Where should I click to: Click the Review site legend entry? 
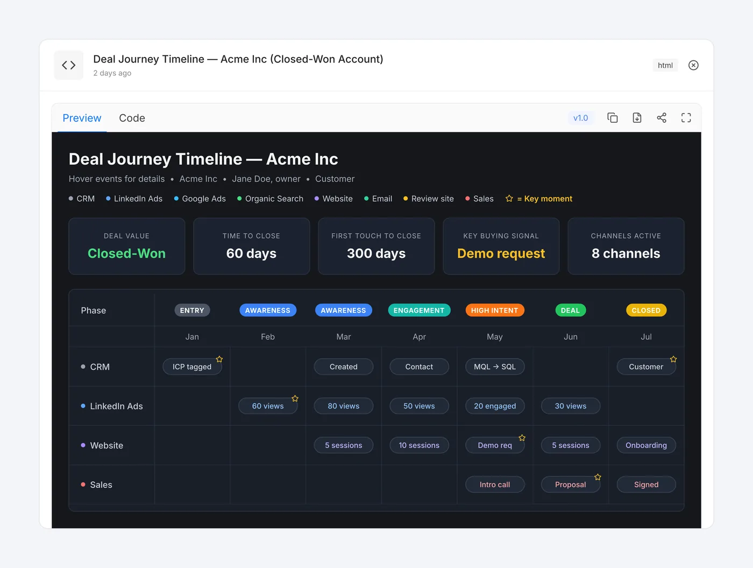429,199
